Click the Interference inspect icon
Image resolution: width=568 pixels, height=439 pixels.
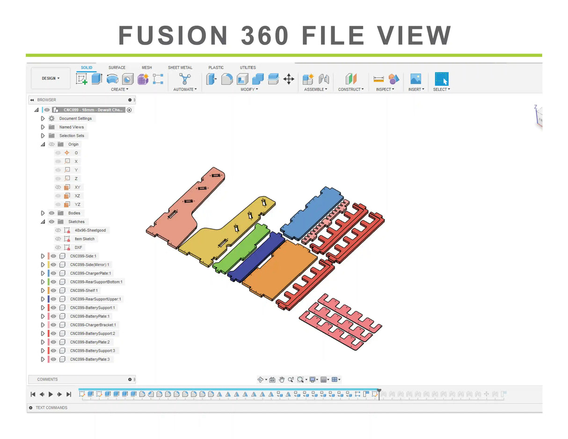pyautogui.click(x=394, y=79)
